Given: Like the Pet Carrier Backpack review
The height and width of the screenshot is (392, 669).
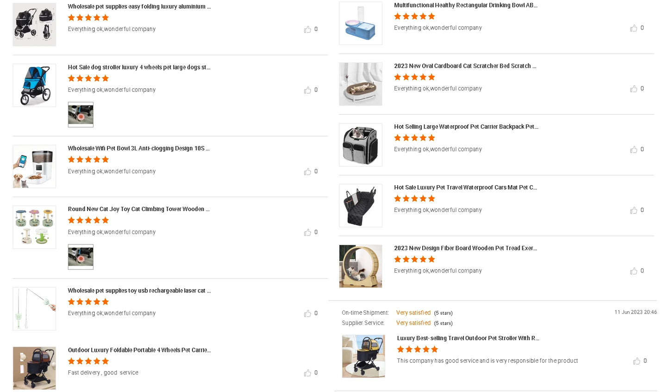Looking at the screenshot, I should [x=633, y=149].
